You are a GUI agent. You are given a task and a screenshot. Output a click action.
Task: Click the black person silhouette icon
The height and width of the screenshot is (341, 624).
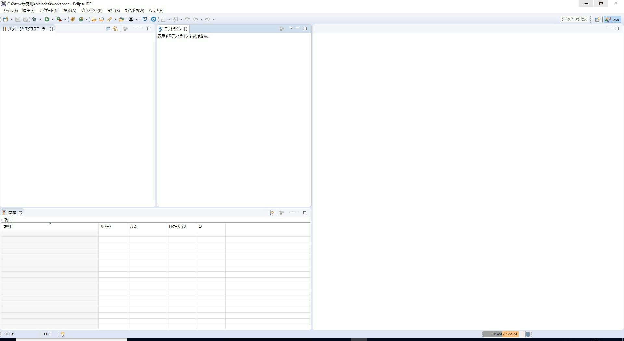131,19
